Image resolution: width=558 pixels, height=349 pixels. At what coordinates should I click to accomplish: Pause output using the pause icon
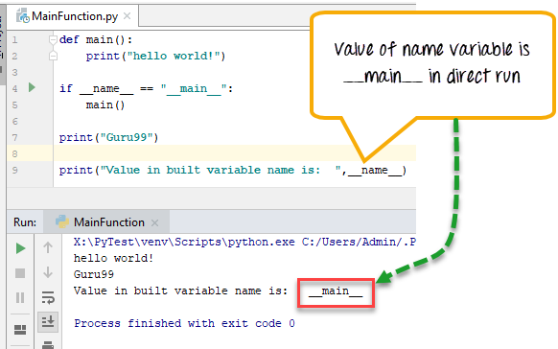[20, 297]
